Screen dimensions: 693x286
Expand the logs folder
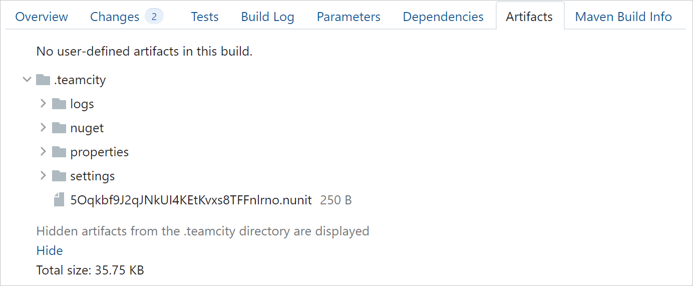(43, 104)
